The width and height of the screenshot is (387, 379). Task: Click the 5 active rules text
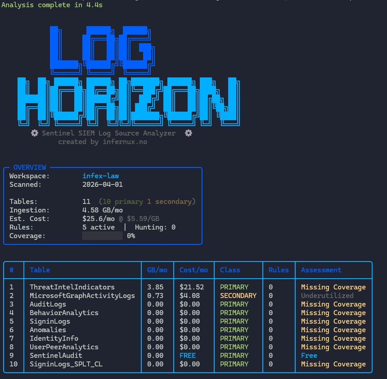pyautogui.click(x=99, y=227)
